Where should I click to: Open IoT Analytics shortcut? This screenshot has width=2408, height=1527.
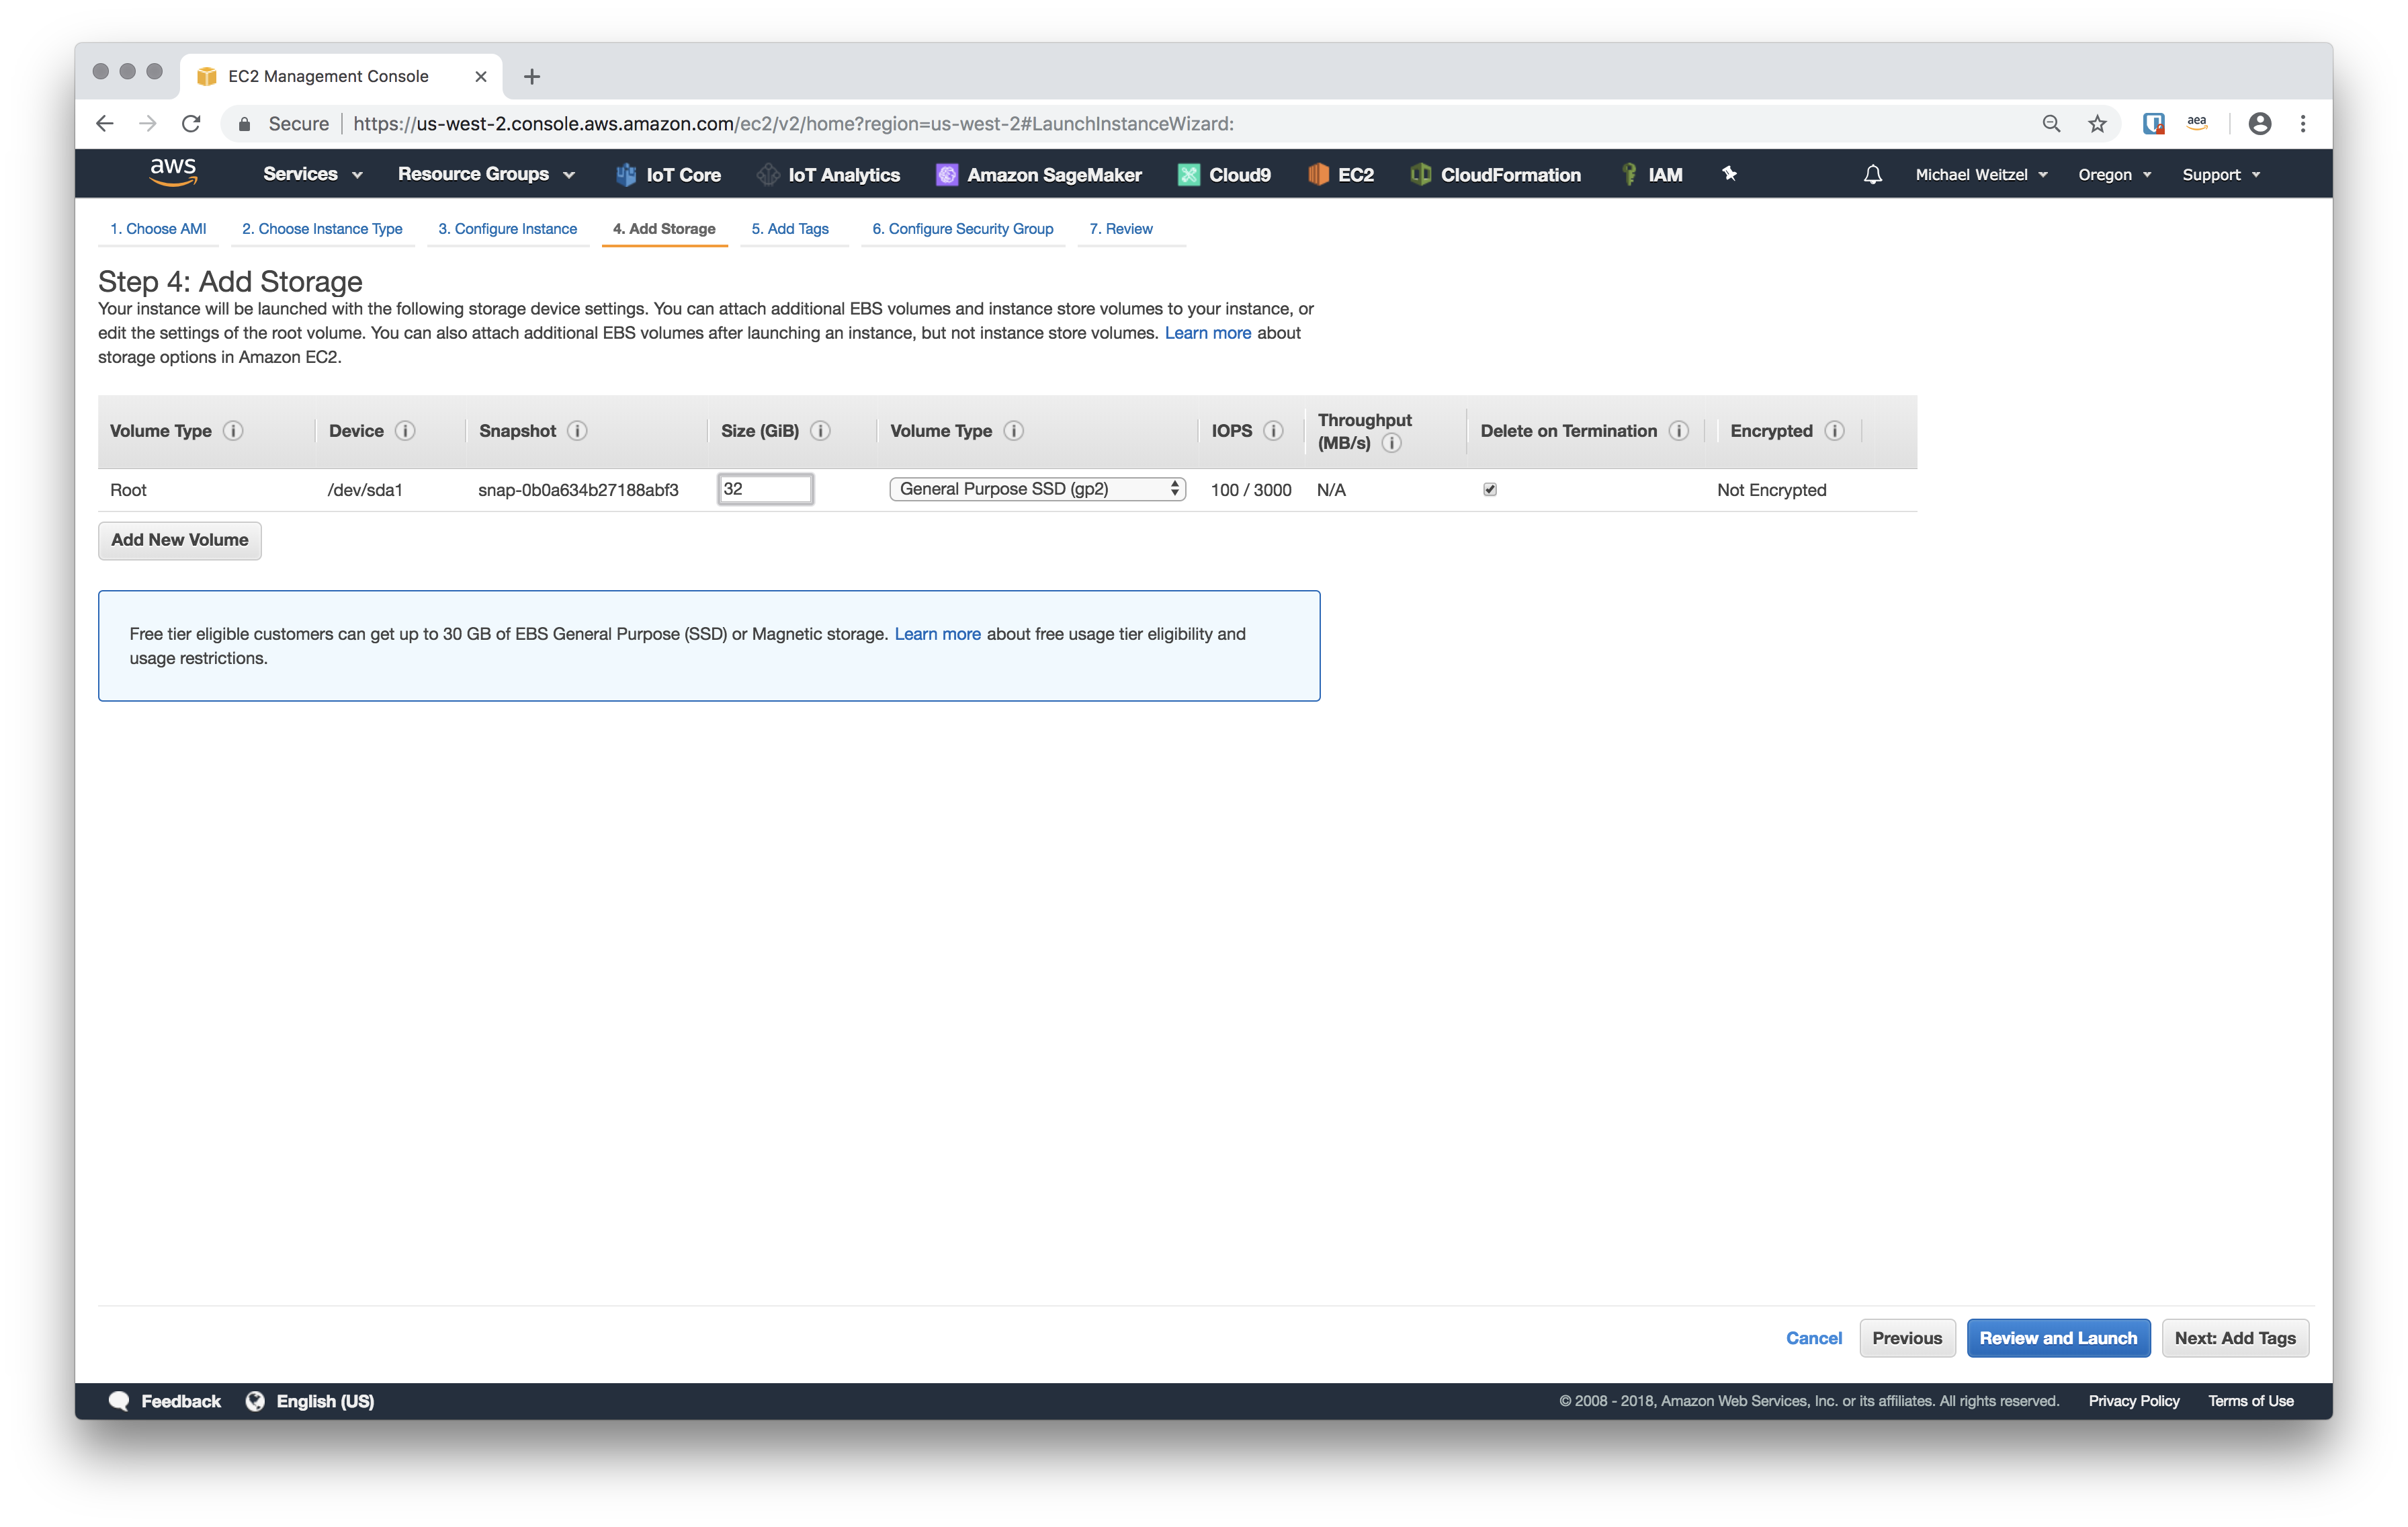(829, 175)
